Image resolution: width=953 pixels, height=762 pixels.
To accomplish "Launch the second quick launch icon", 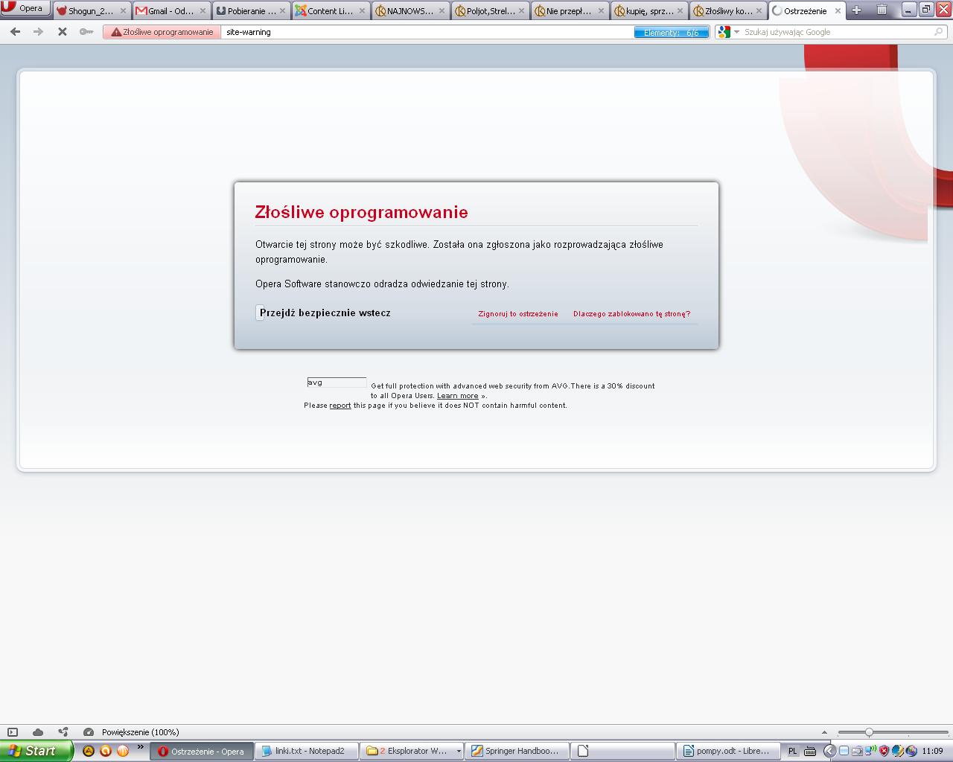I will (106, 751).
